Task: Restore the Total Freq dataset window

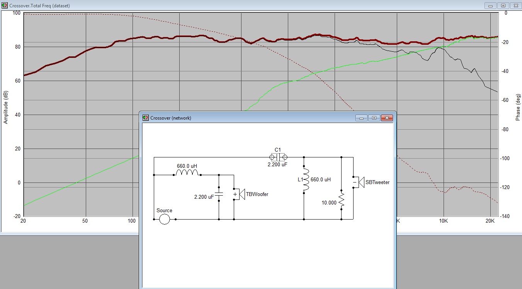Action: pyautogui.click(x=503, y=6)
